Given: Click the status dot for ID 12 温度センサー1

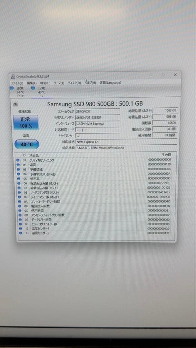Looking at the screenshot, I should [x=20, y=228].
